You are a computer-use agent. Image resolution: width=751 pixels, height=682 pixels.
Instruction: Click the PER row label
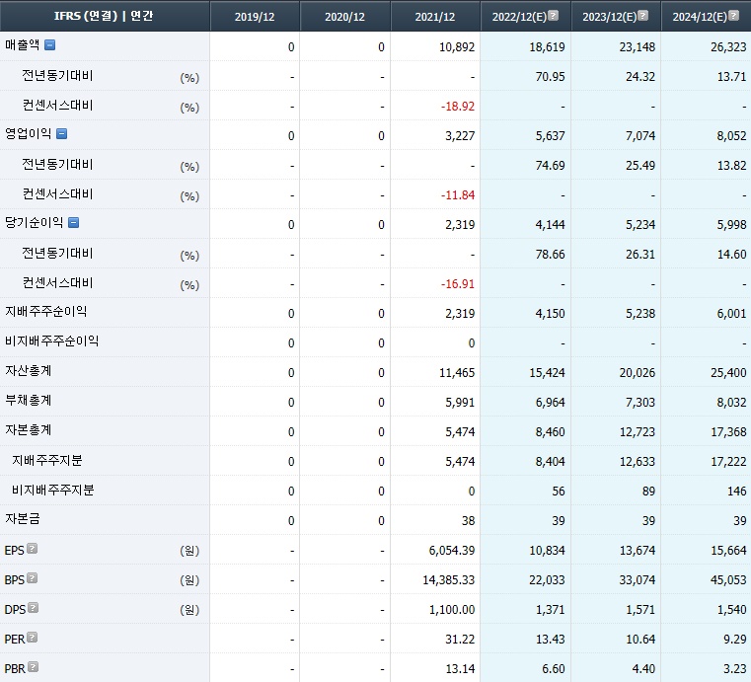(x=15, y=640)
